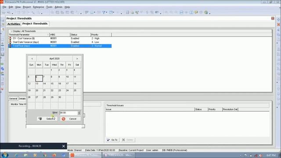Open Internet Explorer from taskbar
The height and width of the screenshot is (158, 281).
16,155
